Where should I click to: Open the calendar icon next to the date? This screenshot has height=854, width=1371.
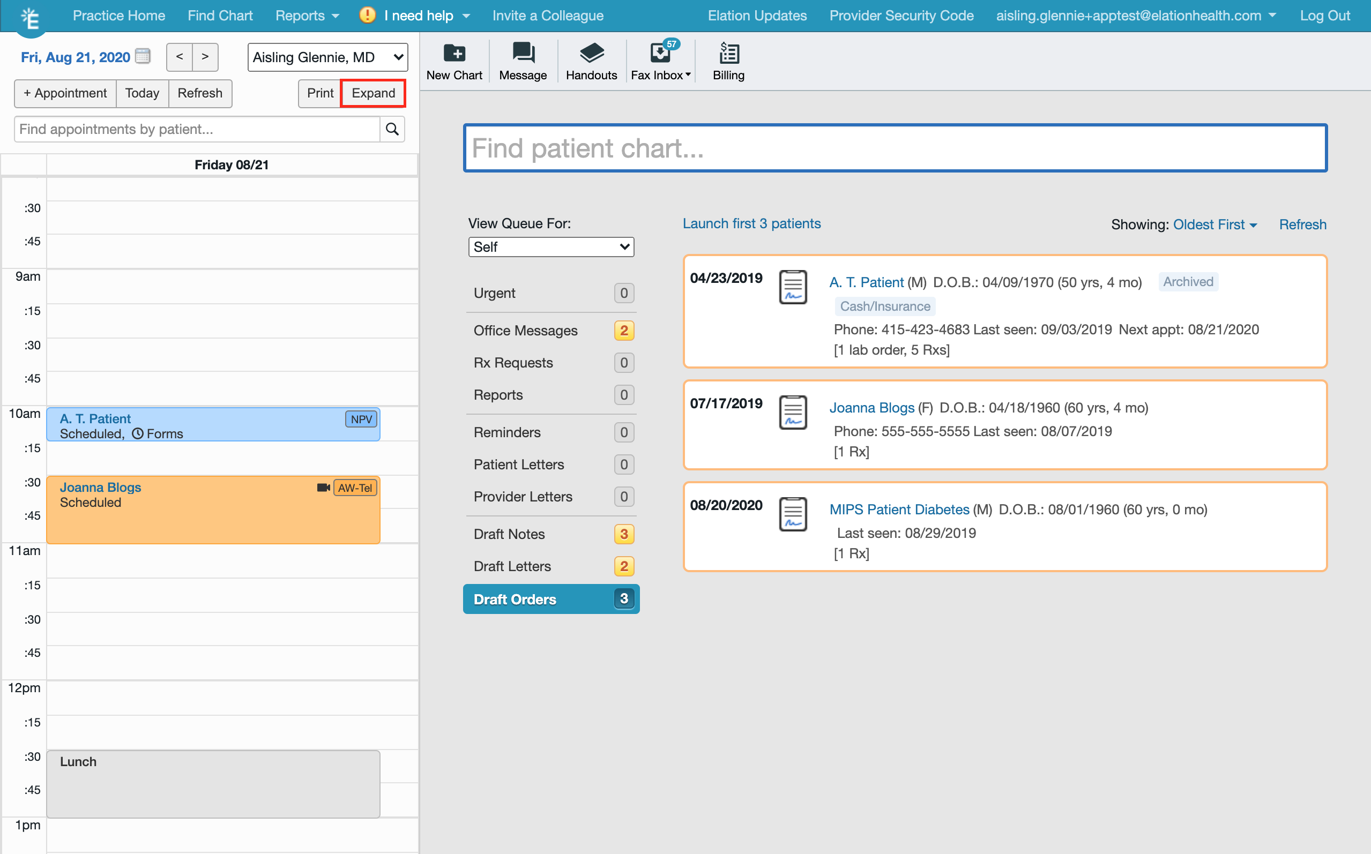[144, 56]
